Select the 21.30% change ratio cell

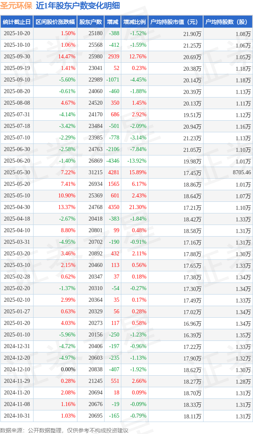138,207
